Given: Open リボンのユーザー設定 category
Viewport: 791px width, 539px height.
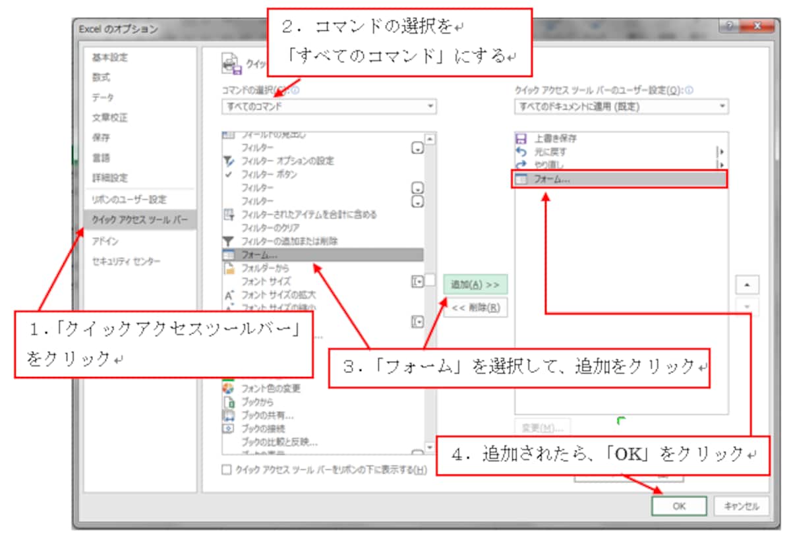Looking at the screenshot, I should 129,200.
